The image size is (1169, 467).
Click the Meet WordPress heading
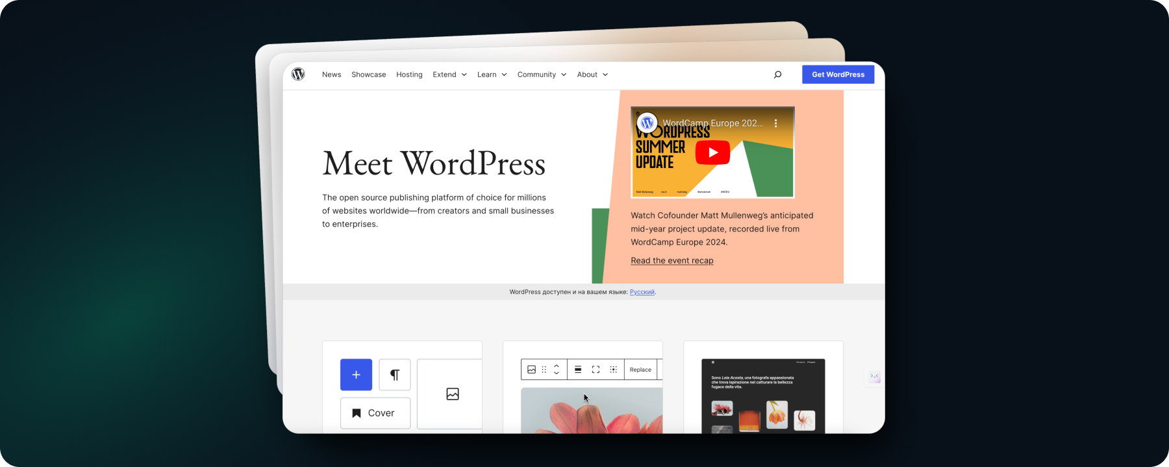434,163
